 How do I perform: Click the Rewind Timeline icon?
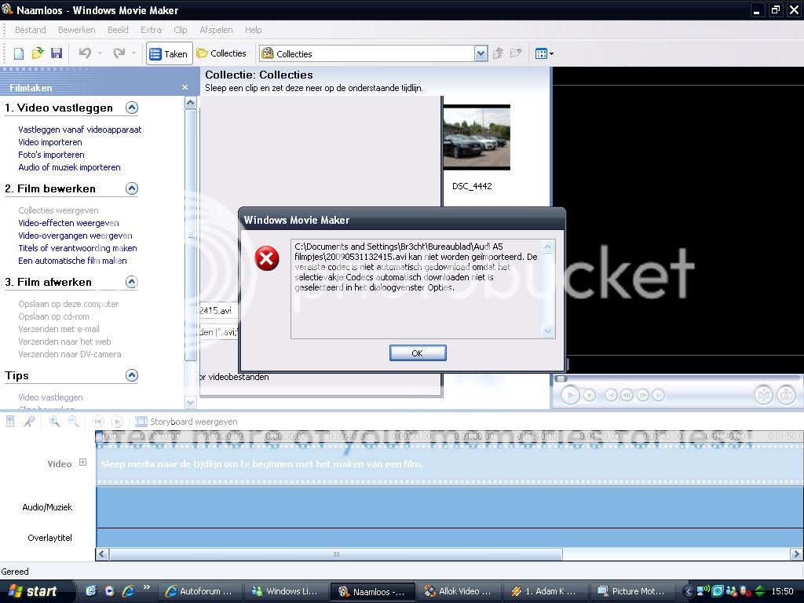(97, 422)
